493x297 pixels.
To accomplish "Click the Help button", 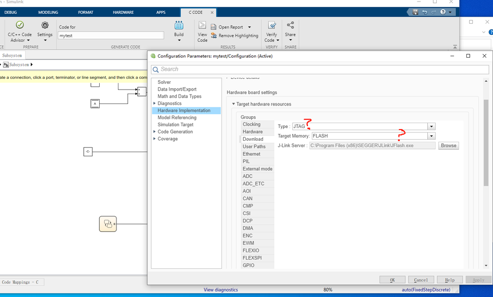I will pos(450,280).
